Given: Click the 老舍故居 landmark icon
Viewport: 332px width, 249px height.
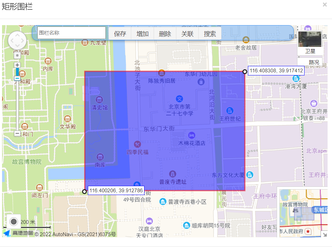Looking at the screenshot, I should click(246, 39).
